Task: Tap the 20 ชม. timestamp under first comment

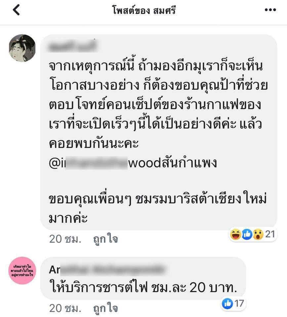Action: tap(65, 239)
